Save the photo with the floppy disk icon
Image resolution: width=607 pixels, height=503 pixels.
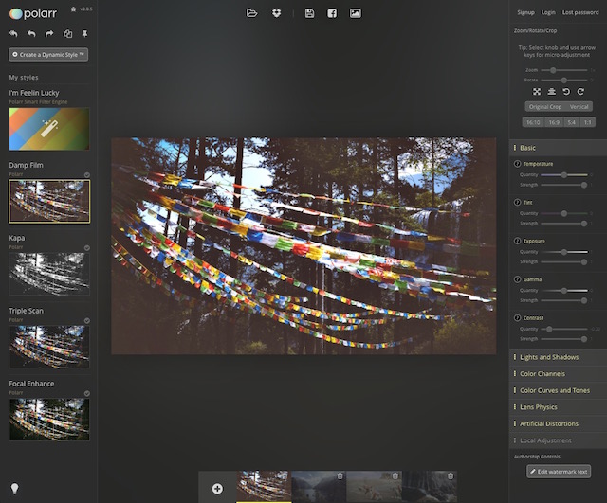pos(310,13)
